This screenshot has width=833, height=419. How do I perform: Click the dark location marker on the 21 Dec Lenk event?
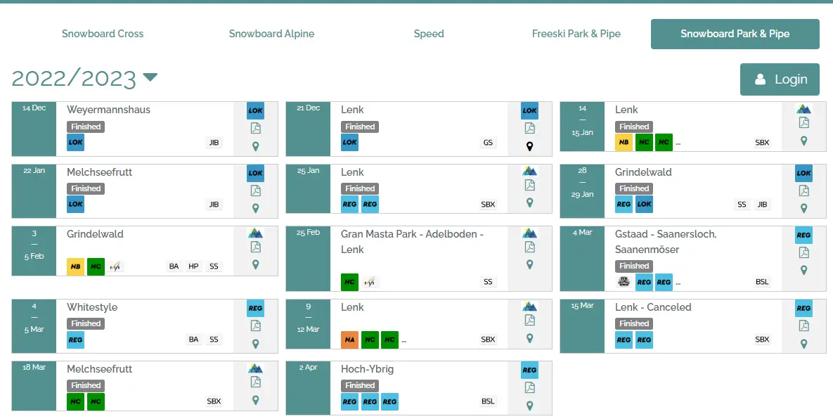click(529, 146)
